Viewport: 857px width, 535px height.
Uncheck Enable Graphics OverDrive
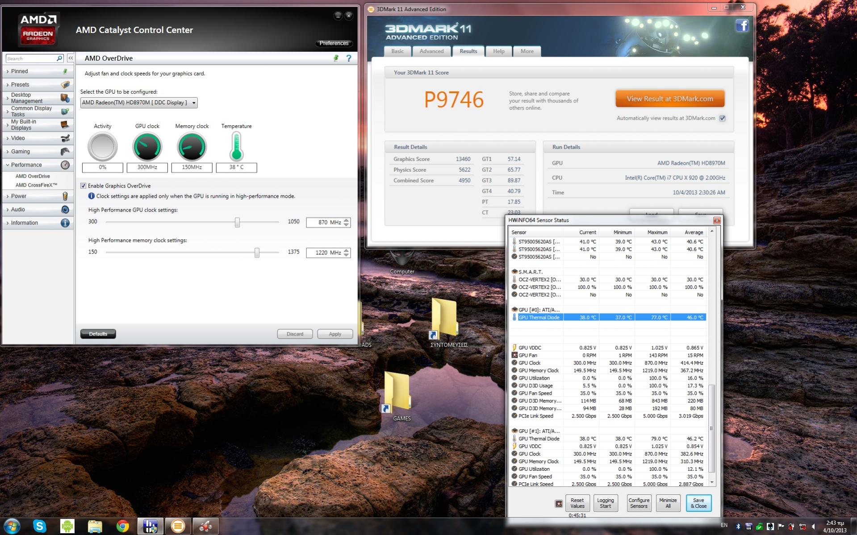83,186
